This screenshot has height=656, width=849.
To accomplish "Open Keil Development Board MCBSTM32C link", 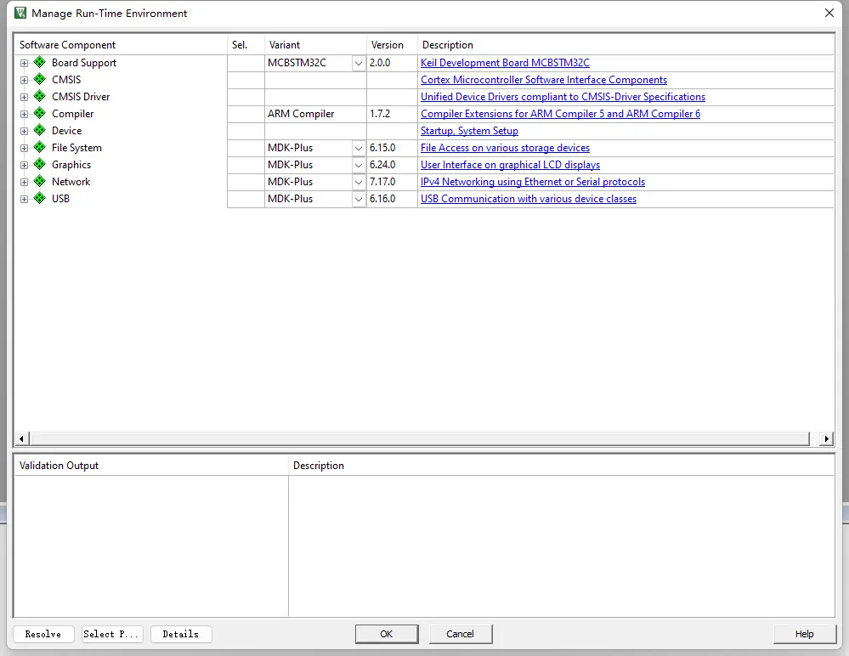I will (505, 63).
